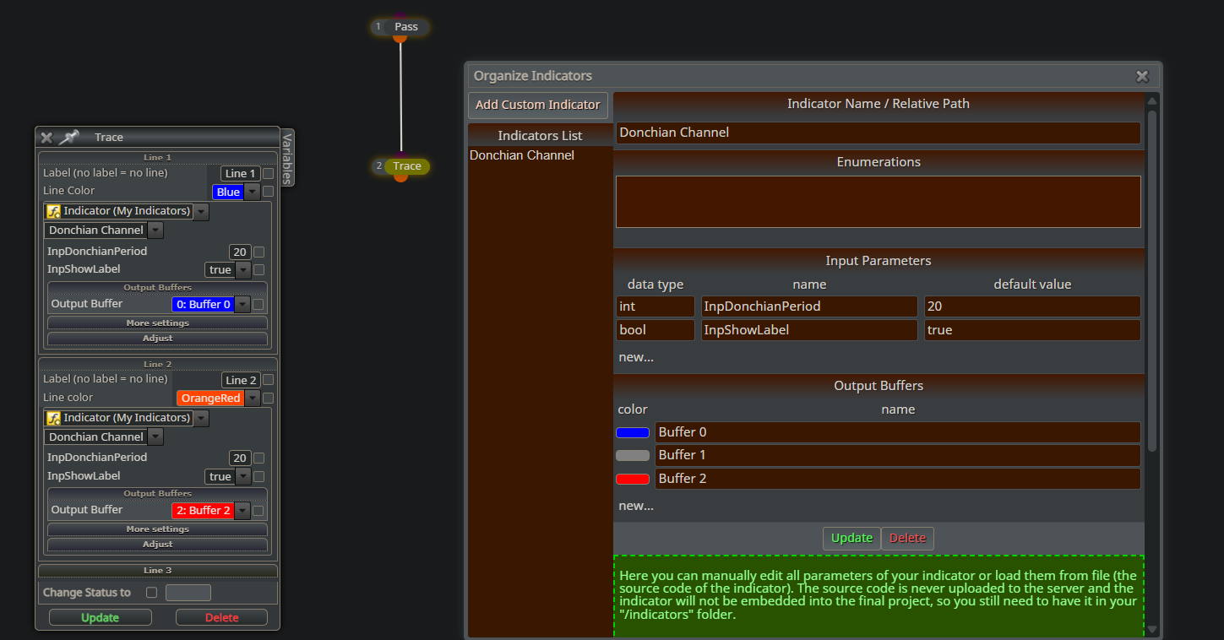Collapse the Line 1 section header
The image size is (1224, 640).
158,157
